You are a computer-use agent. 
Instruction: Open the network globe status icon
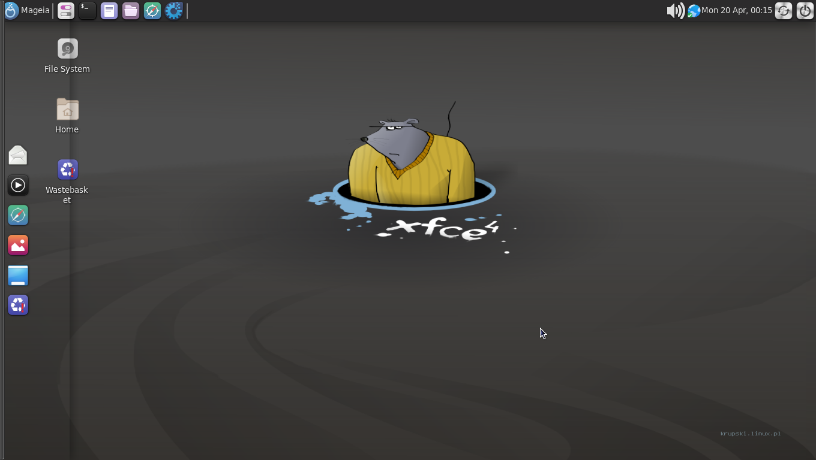(694, 11)
